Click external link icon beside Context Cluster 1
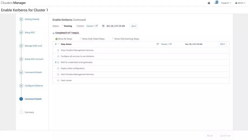 coord(97,26)
